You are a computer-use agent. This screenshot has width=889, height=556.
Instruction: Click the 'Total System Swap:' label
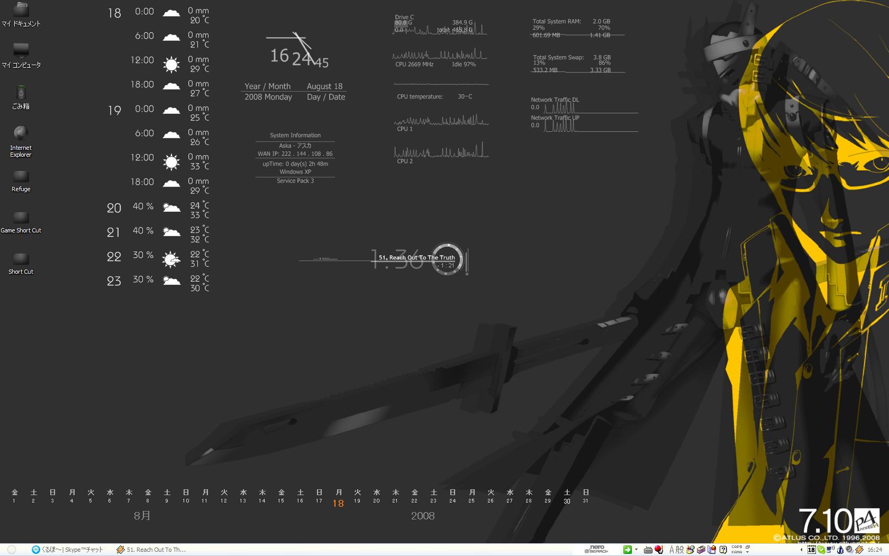point(558,57)
